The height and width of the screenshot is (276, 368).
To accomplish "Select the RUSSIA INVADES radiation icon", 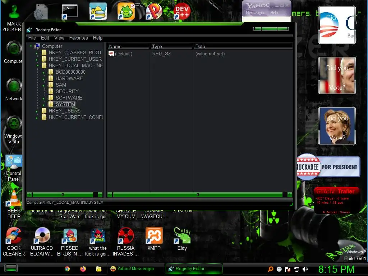I will pyautogui.click(x=126, y=235).
